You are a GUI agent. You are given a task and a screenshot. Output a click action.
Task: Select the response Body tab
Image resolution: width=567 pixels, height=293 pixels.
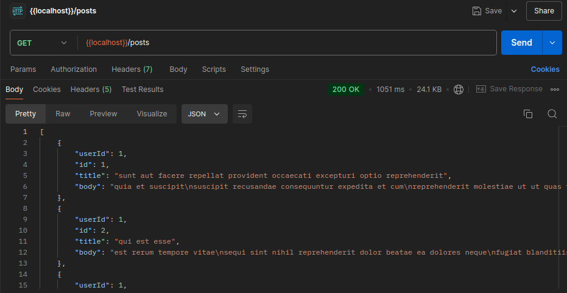pos(15,90)
